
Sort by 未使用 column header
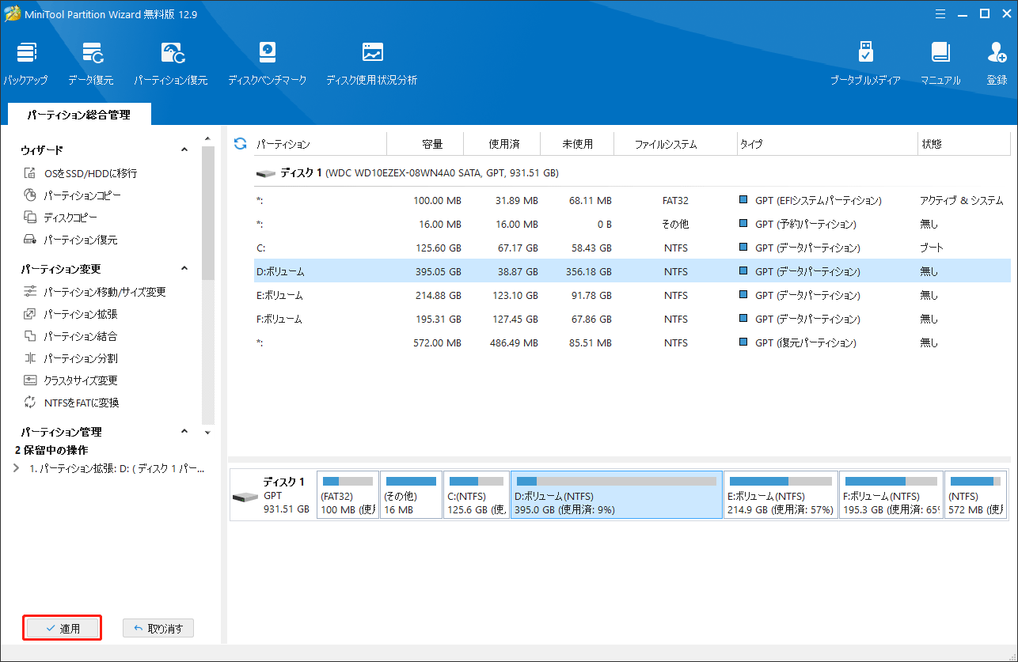click(x=579, y=144)
